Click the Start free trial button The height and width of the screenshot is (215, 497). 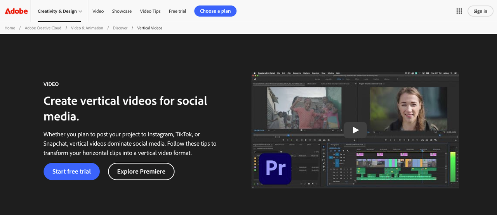[x=71, y=172]
